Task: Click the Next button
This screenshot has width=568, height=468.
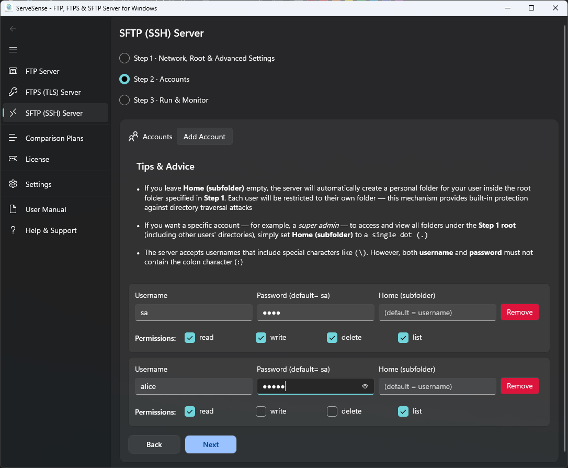Action: (x=211, y=444)
